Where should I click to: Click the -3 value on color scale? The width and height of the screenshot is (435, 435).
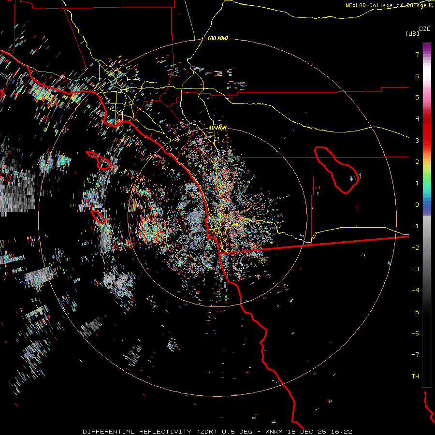(415, 269)
